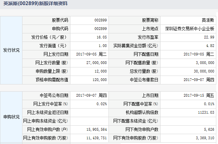Click the 网下有效申购户数 value 5,626
The height and width of the screenshot is (144, 218).
(208, 129)
